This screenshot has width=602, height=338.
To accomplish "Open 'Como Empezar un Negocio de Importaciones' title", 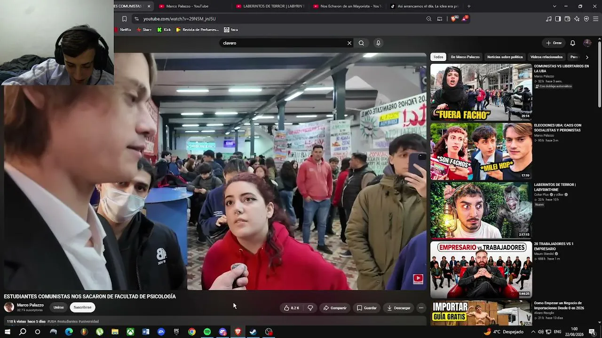I will (559, 305).
